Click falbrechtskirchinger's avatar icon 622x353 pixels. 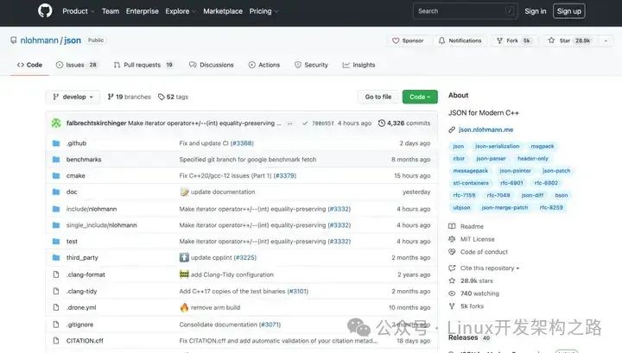[56, 123]
